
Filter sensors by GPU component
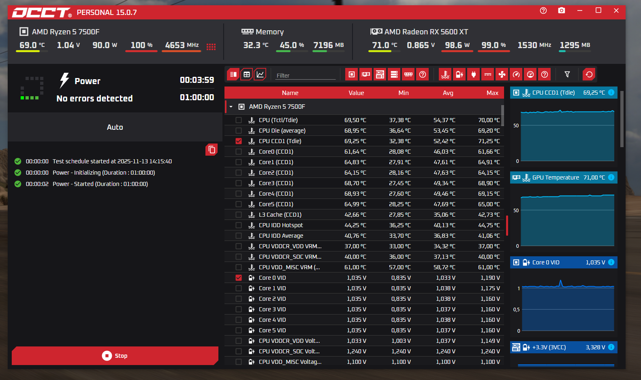(366, 74)
